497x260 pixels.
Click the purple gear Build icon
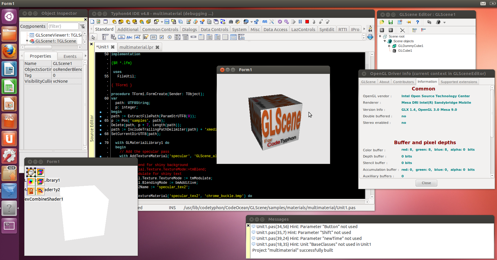click(x=280, y=22)
